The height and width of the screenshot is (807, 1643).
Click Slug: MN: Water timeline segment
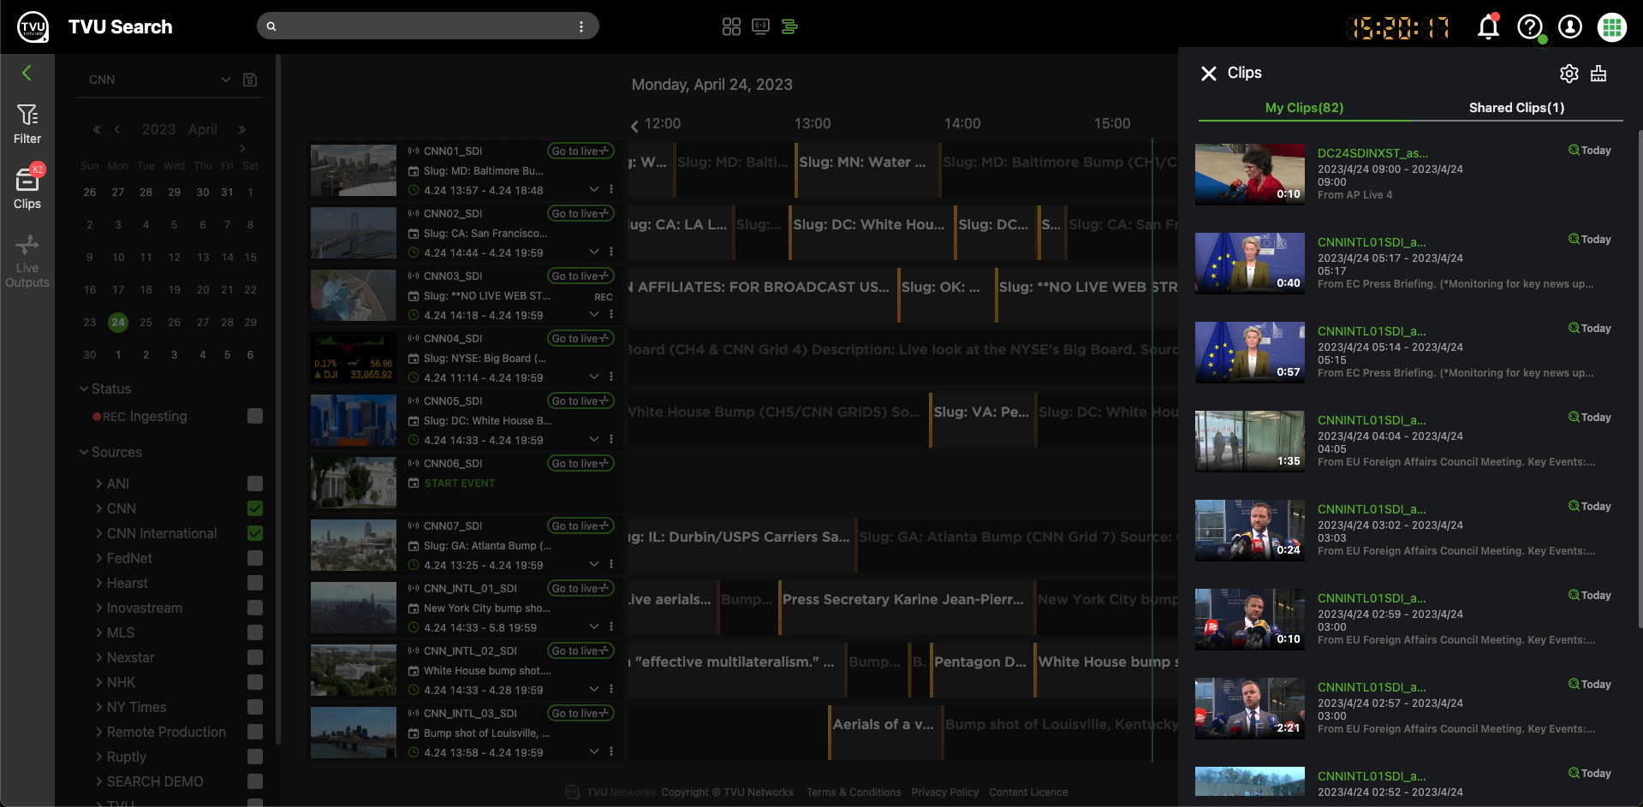click(x=866, y=170)
